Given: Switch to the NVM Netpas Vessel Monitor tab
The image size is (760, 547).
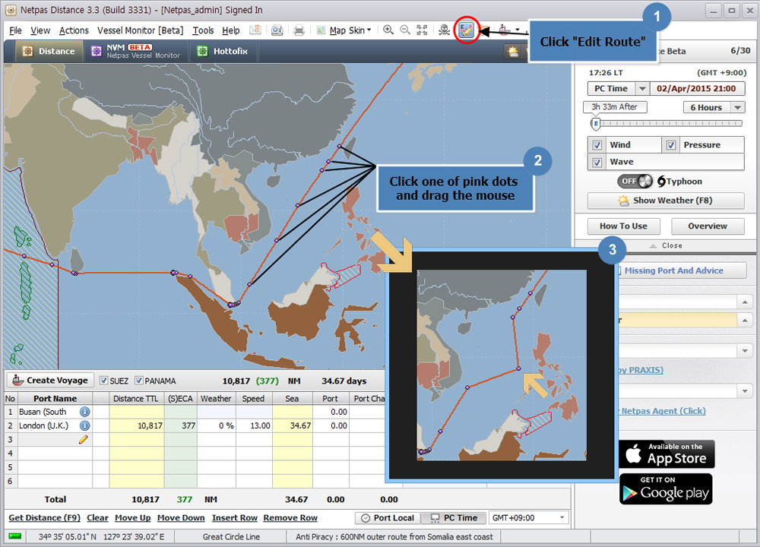Looking at the screenshot, I should [136, 52].
